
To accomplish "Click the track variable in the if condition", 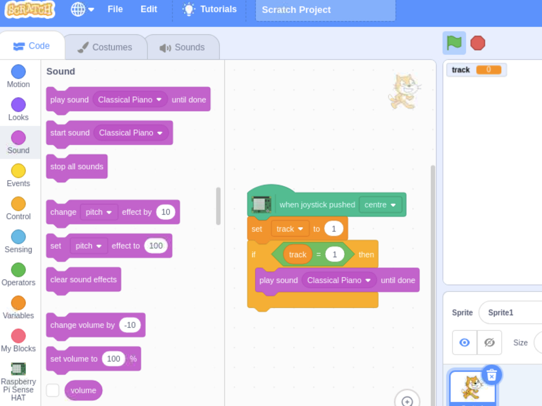I will point(297,255).
